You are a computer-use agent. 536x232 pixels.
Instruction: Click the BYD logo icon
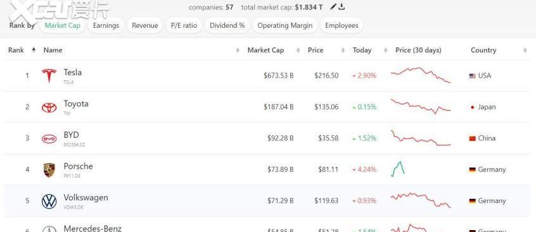49,139
